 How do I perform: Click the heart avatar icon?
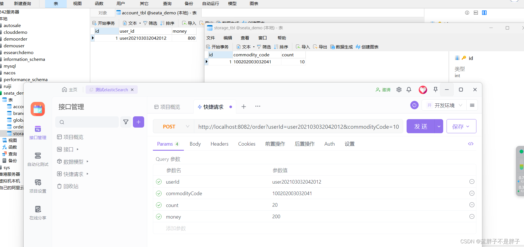[x=423, y=90]
